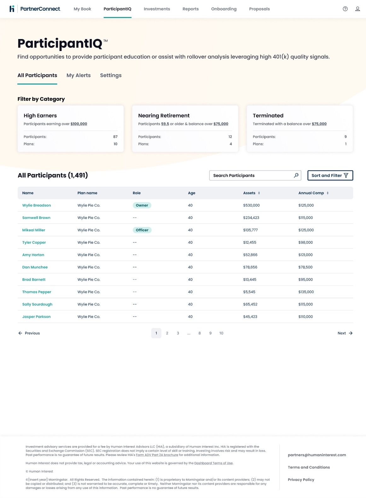Click the $135,000 annual comp value
Viewport: 366px width, 498px height.
click(x=306, y=292)
